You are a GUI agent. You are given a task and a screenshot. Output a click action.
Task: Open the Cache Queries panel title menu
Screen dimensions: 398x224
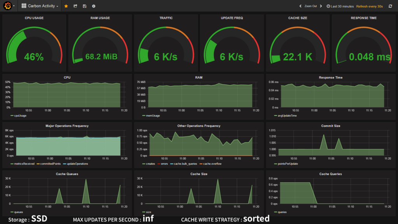click(330, 174)
